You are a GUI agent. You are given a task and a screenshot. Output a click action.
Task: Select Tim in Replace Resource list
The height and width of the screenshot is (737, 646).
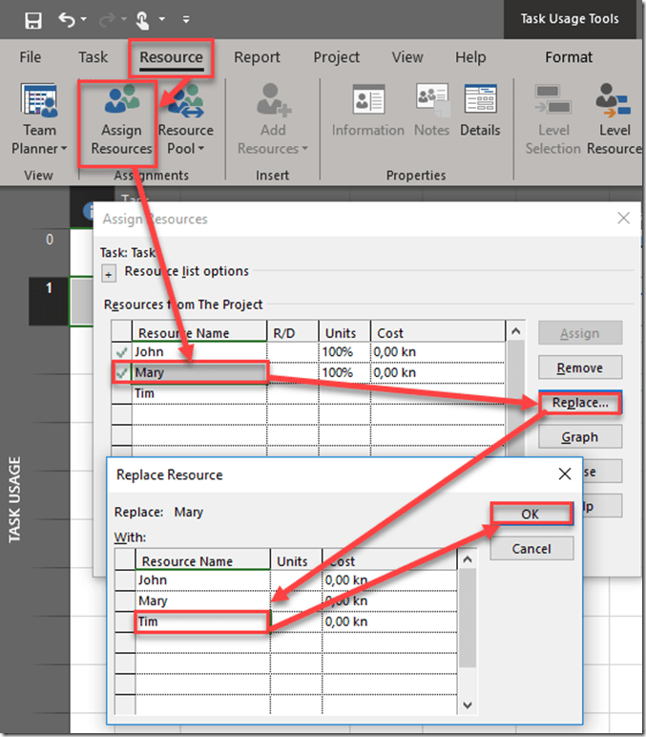pos(201,621)
